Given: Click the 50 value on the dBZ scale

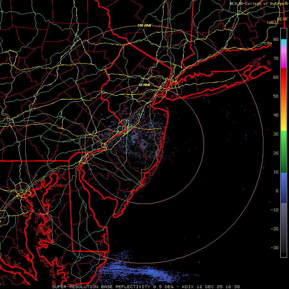Looking at the screenshot, I should click(276, 96).
